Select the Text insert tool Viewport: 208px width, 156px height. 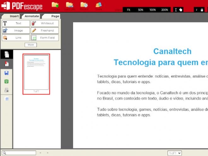click(16, 23)
